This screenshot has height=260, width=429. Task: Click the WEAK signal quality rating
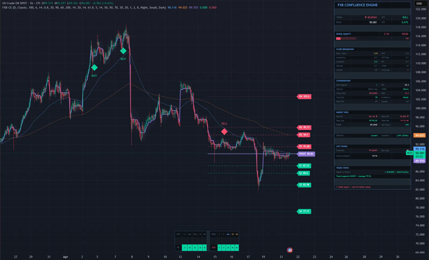point(405,34)
